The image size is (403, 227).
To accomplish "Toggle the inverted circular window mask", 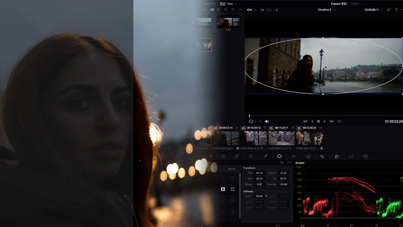I will pos(232,189).
